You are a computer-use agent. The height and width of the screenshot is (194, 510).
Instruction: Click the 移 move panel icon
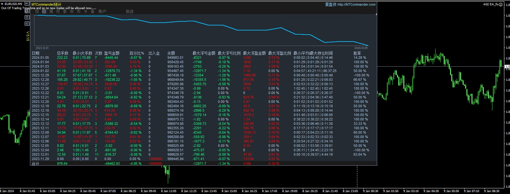click(27, 11)
